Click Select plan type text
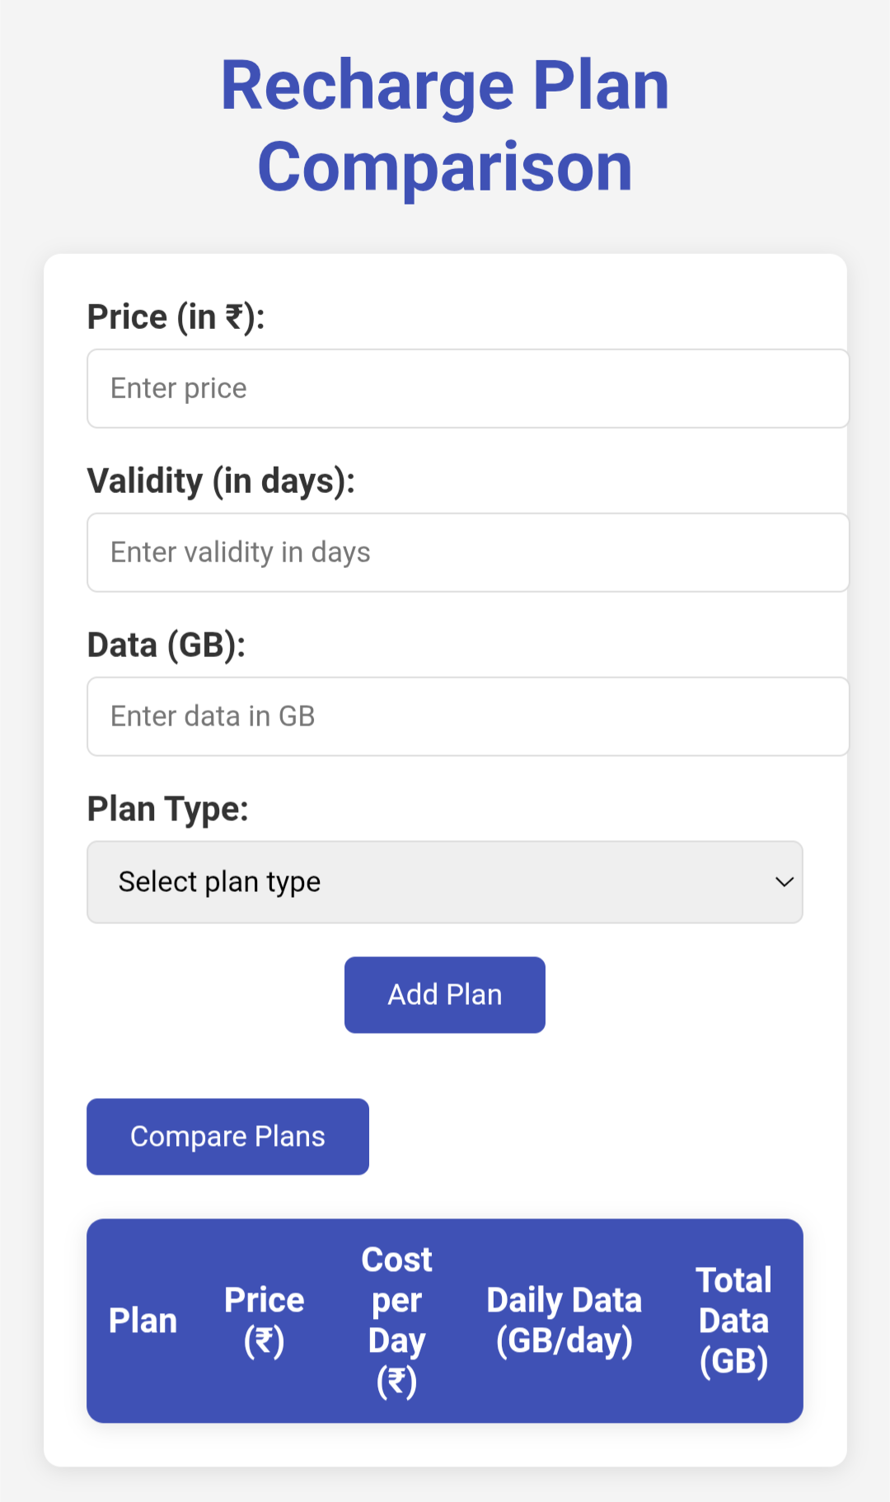The width and height of the screenshot is (890, 1502). (x=219, y=882)
